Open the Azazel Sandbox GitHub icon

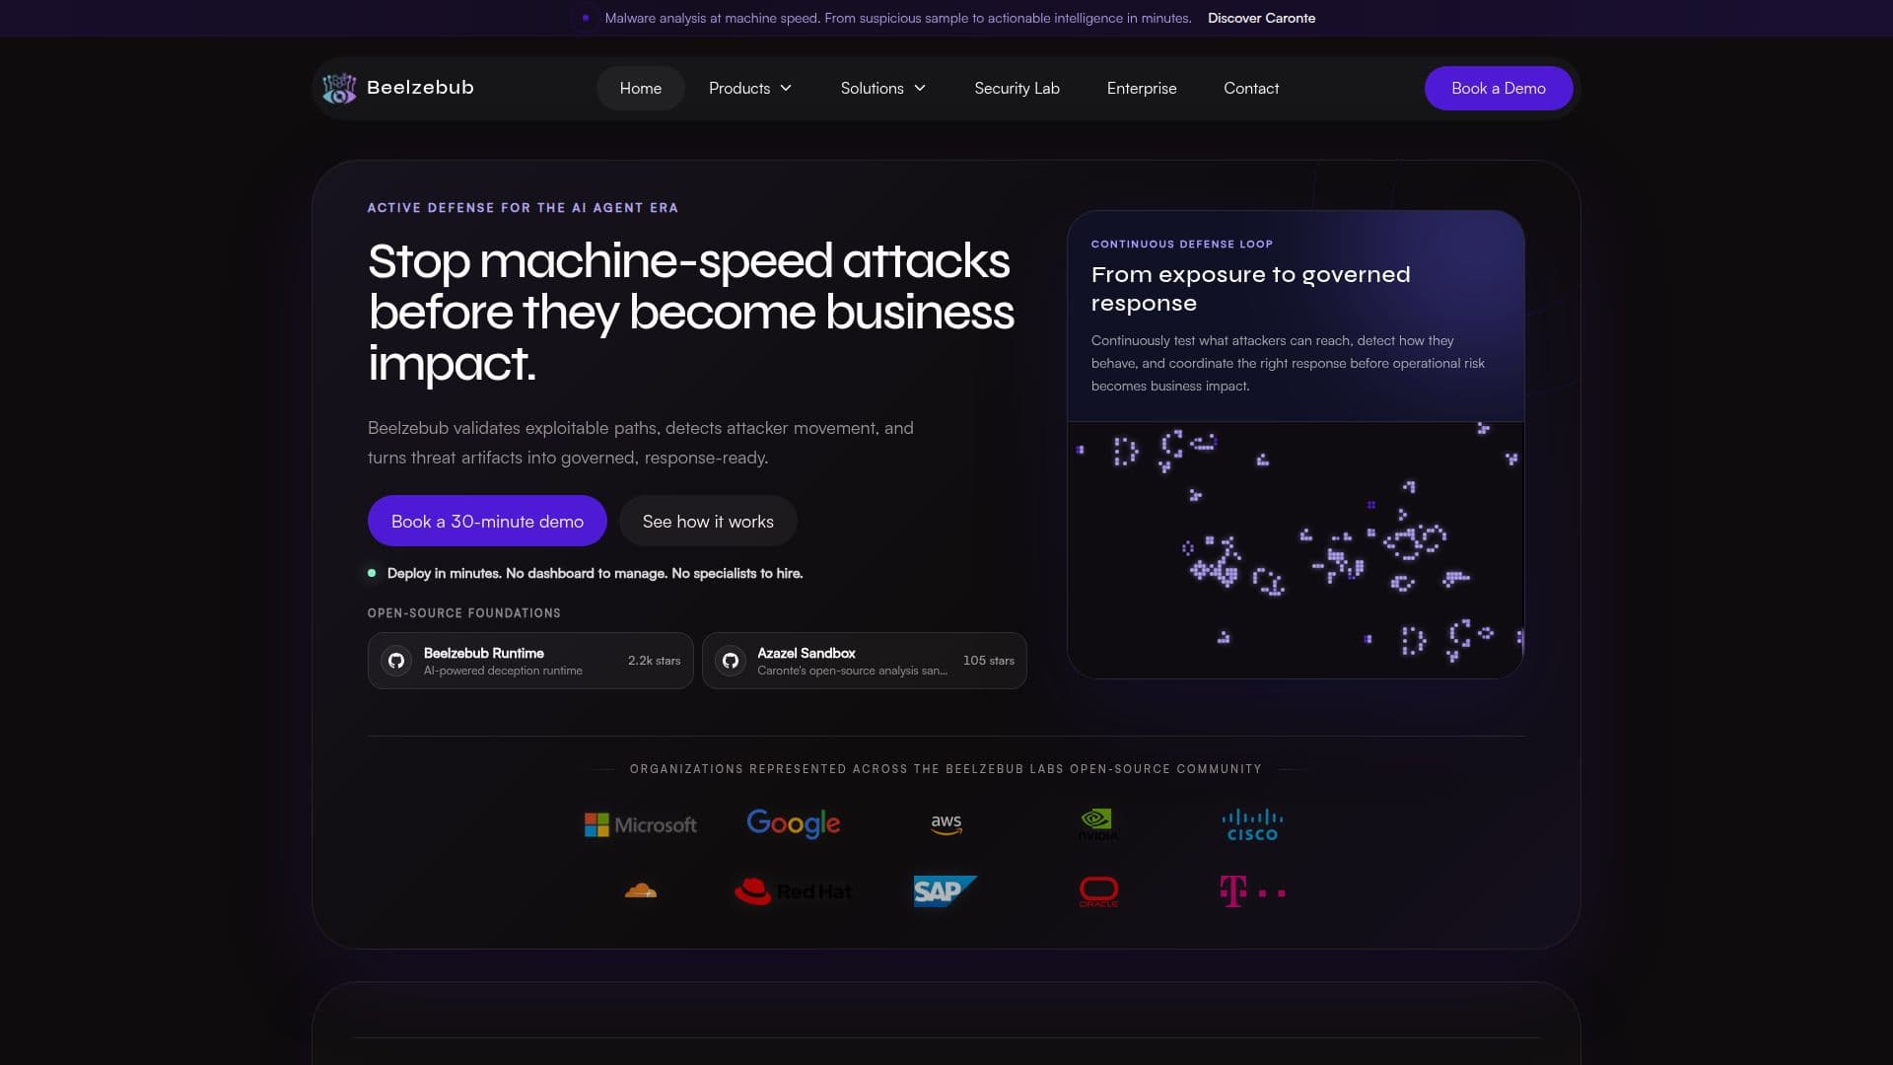point(731,661)
